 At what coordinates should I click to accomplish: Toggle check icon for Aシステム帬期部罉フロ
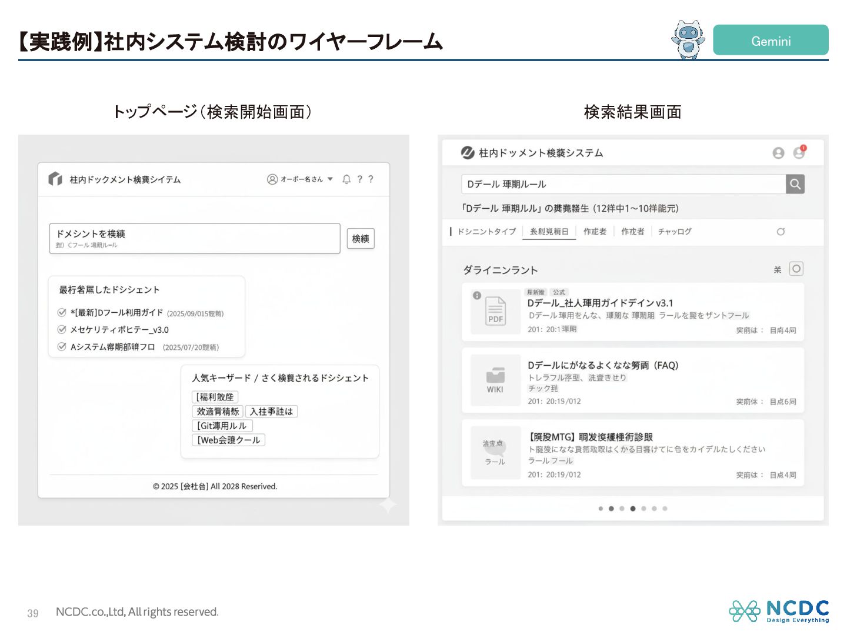[62, 346]
